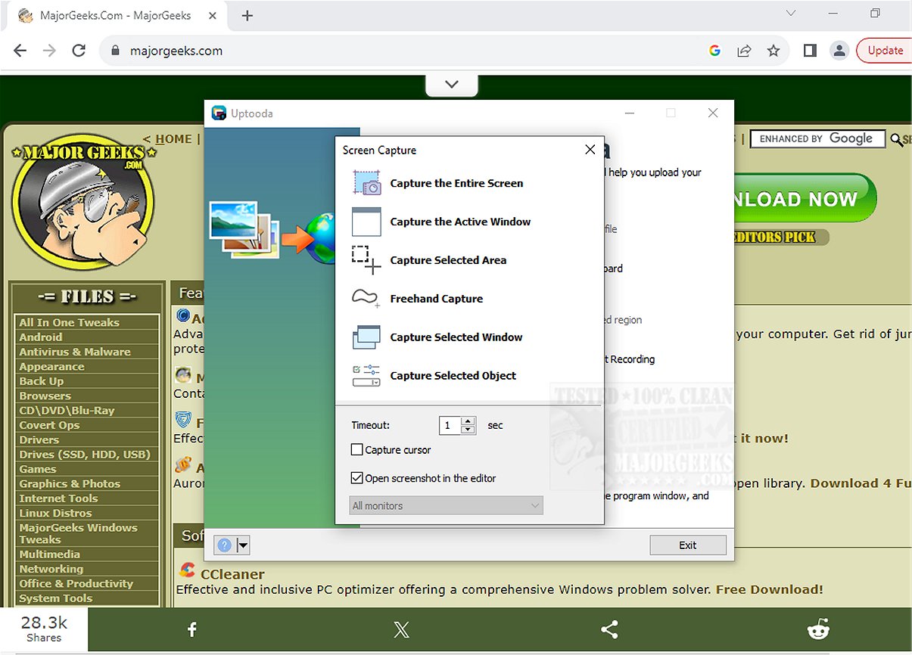Open Covert Ops category
912x655 pixels.
[49, 425]
